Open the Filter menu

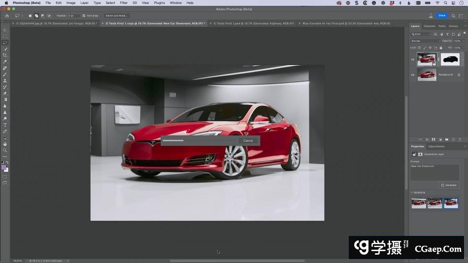pyautogui.click(x=124, y=3)
